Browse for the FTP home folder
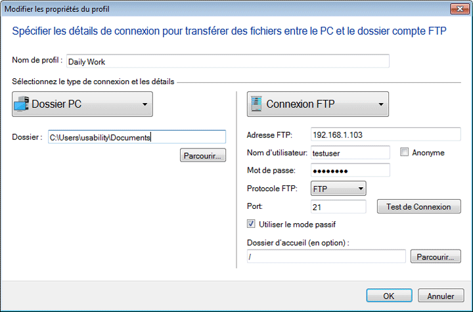The image size is (473, 312). 435,256
